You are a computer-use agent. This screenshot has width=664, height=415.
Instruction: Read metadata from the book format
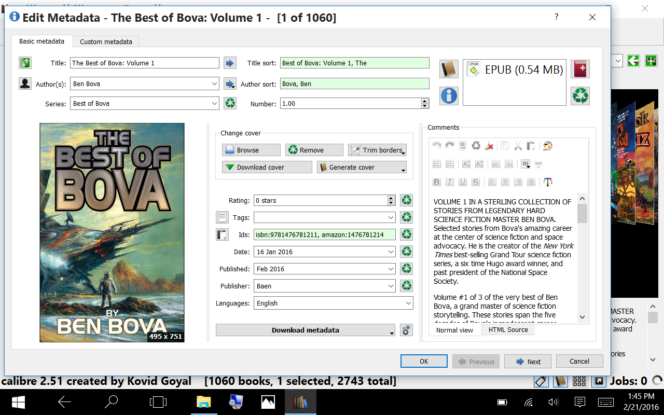pyautogui.click(x=449, y=96)
